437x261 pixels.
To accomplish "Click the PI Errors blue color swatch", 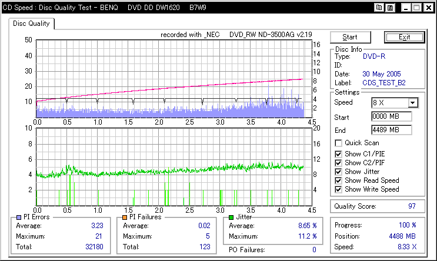I will click(19, 217).
